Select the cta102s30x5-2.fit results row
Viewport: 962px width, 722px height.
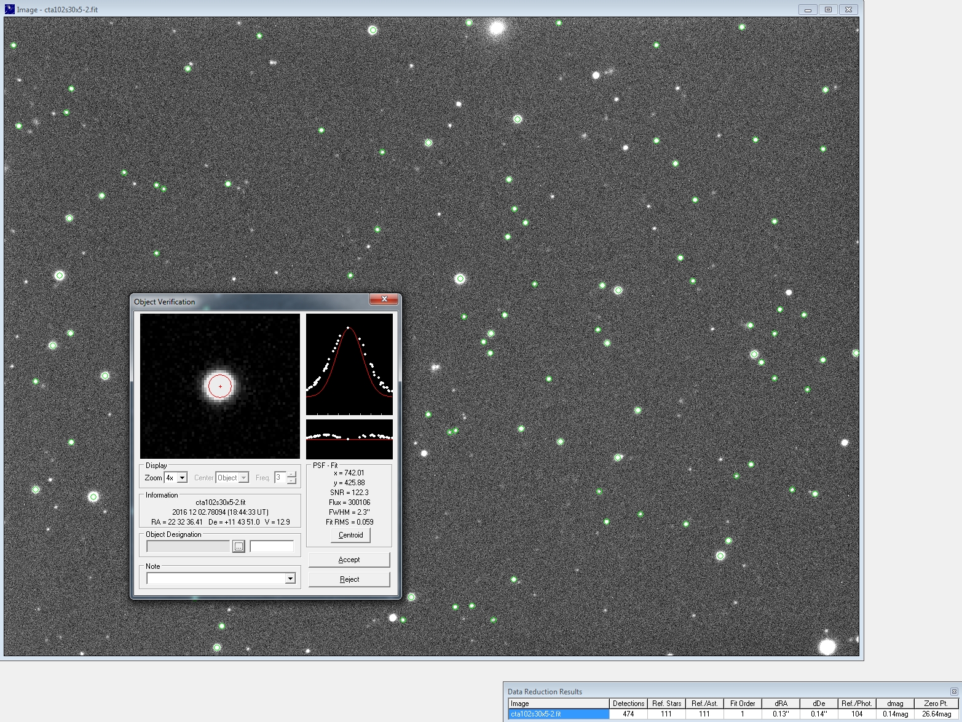[x=558, y=714]
